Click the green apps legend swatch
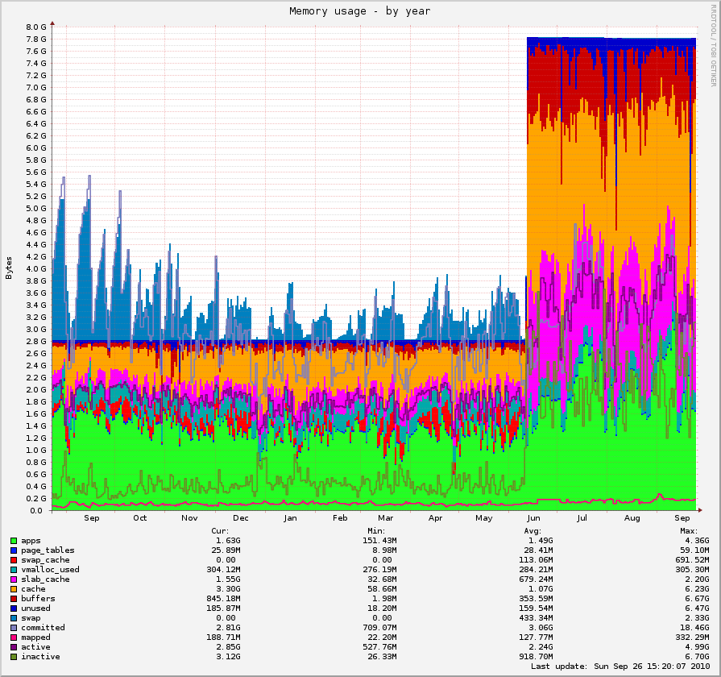The image size is (721, 677). point(14,541)
